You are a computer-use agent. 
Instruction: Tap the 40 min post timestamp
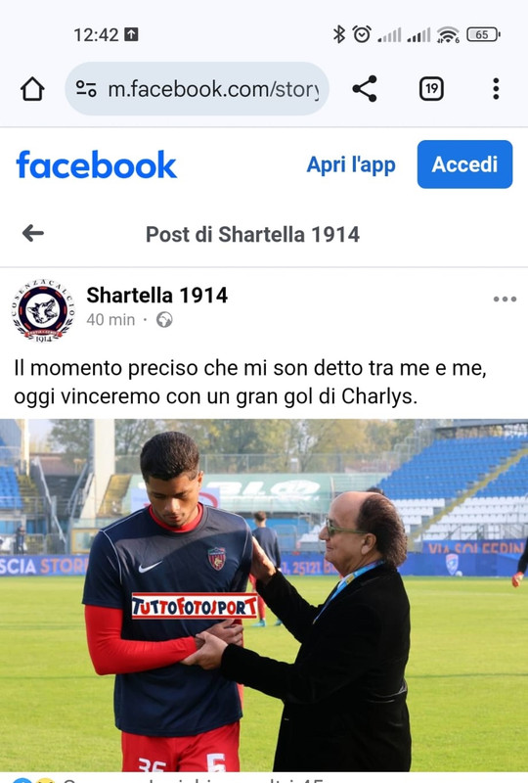tap(110, 320)
